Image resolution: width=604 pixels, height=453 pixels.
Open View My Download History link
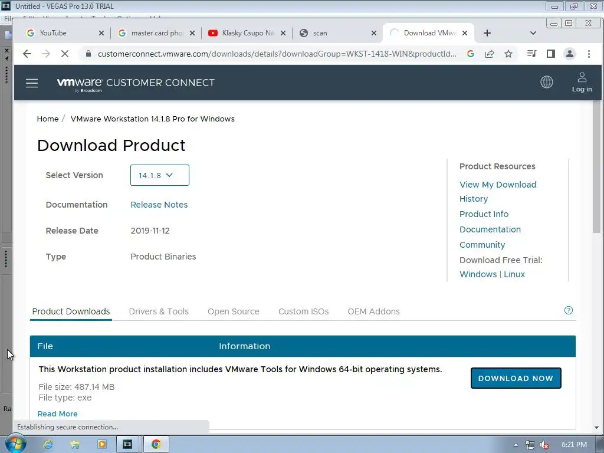click(x=498, y=192)
